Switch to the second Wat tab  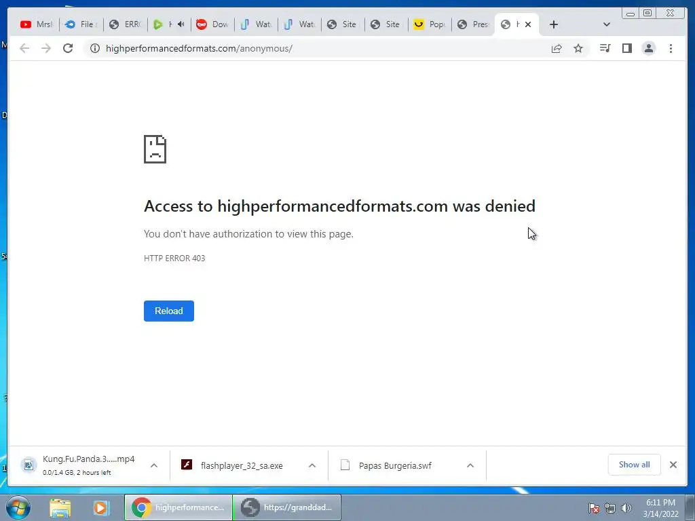[x=299, y=24]
